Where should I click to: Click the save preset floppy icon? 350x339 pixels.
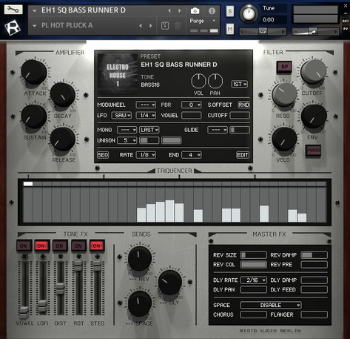(x=165, y=25)
